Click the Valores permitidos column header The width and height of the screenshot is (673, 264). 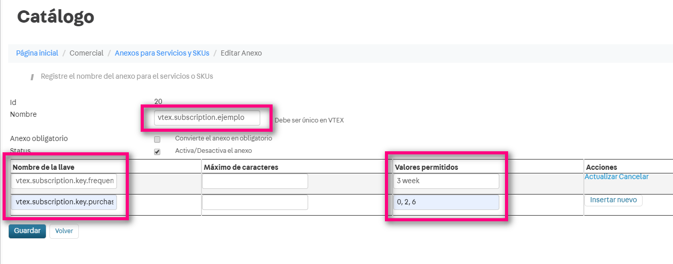426,167
